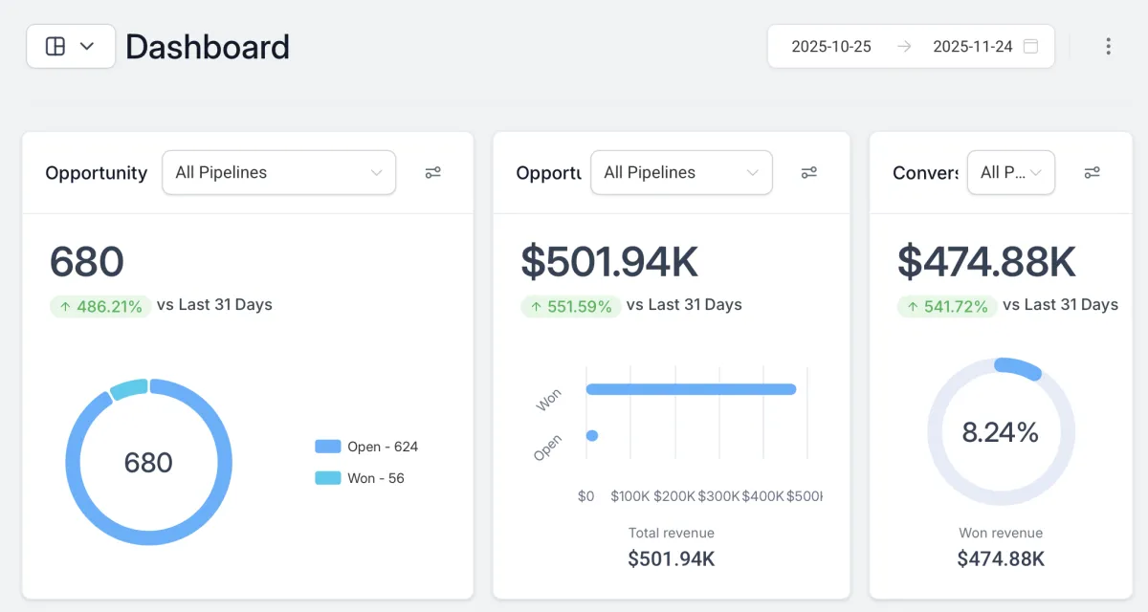Click the chevron beside dashboard layout icon

pos(87,46)
